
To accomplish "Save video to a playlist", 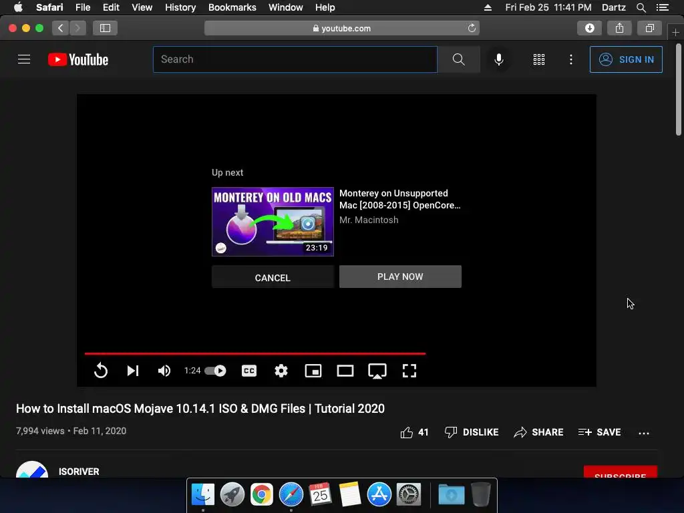I will click(599, 432).
